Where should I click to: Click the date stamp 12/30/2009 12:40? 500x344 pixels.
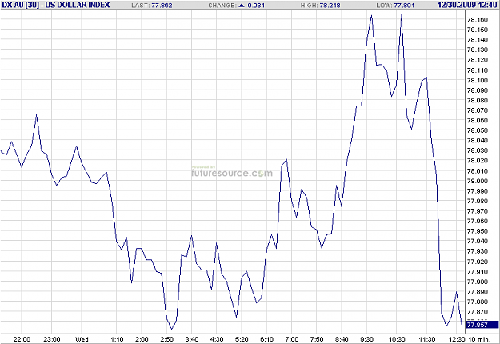(x=467, y=5)
